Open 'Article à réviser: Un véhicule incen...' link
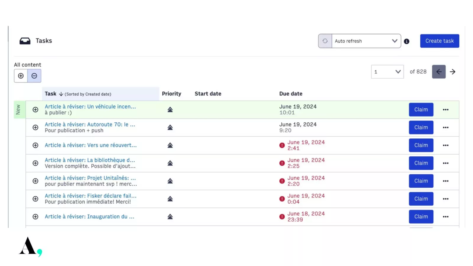Screen dimensions: 473x266 click(x=90, y=107)
